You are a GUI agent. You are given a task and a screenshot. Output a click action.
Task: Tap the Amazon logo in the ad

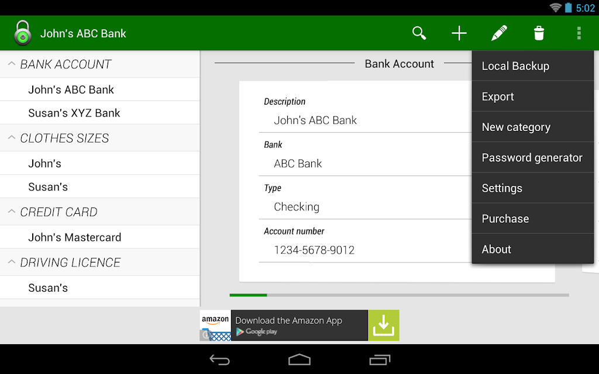point(215,320)
